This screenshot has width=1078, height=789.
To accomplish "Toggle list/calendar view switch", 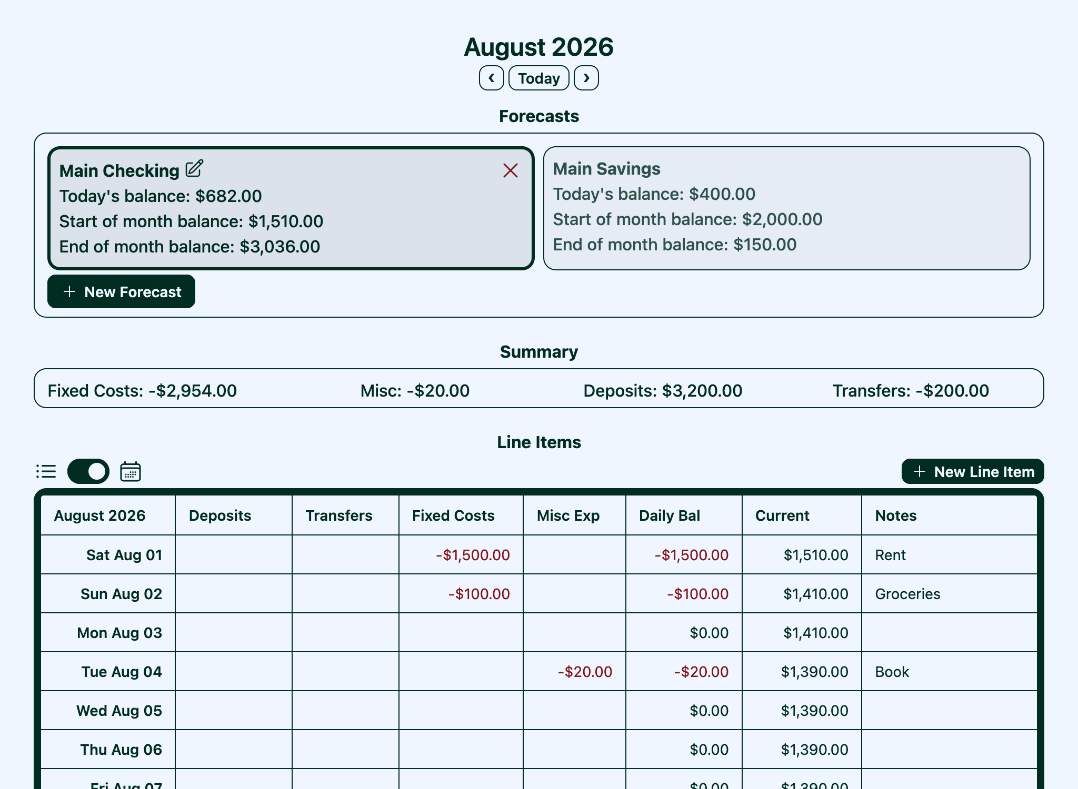I will click(88, 471).
